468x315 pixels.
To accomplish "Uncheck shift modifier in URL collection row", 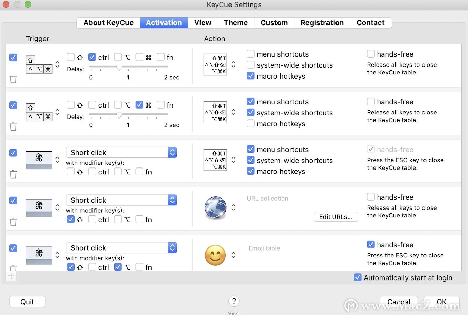I will pyautogui.click(x=71, y=219).
